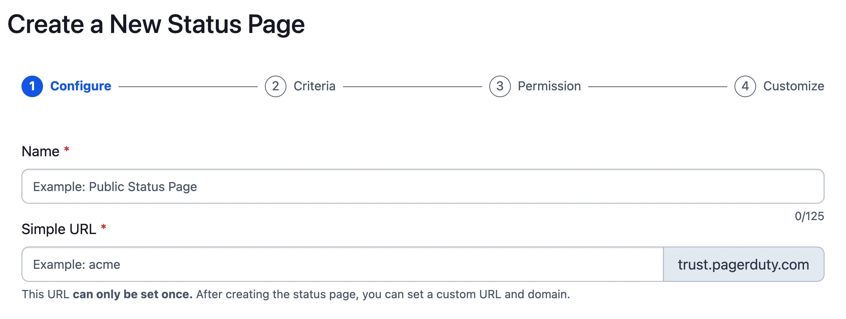This screenshot has height=319, width=846.
Task: Click the red asterisk beside Name
Action: coord(67,149)
